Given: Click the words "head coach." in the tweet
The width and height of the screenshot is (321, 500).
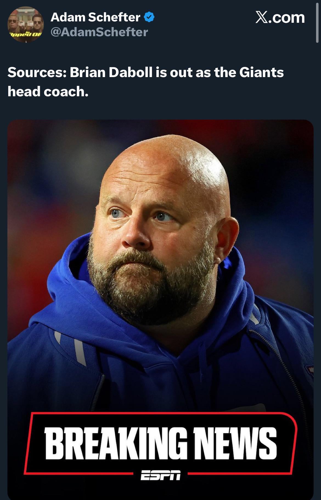Looking at the screenshot, I should [48, 91].
